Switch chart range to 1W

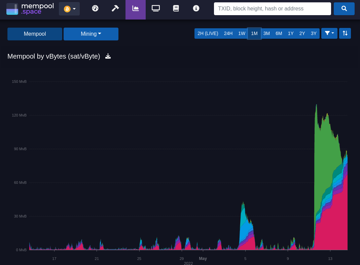click(242, 33)
